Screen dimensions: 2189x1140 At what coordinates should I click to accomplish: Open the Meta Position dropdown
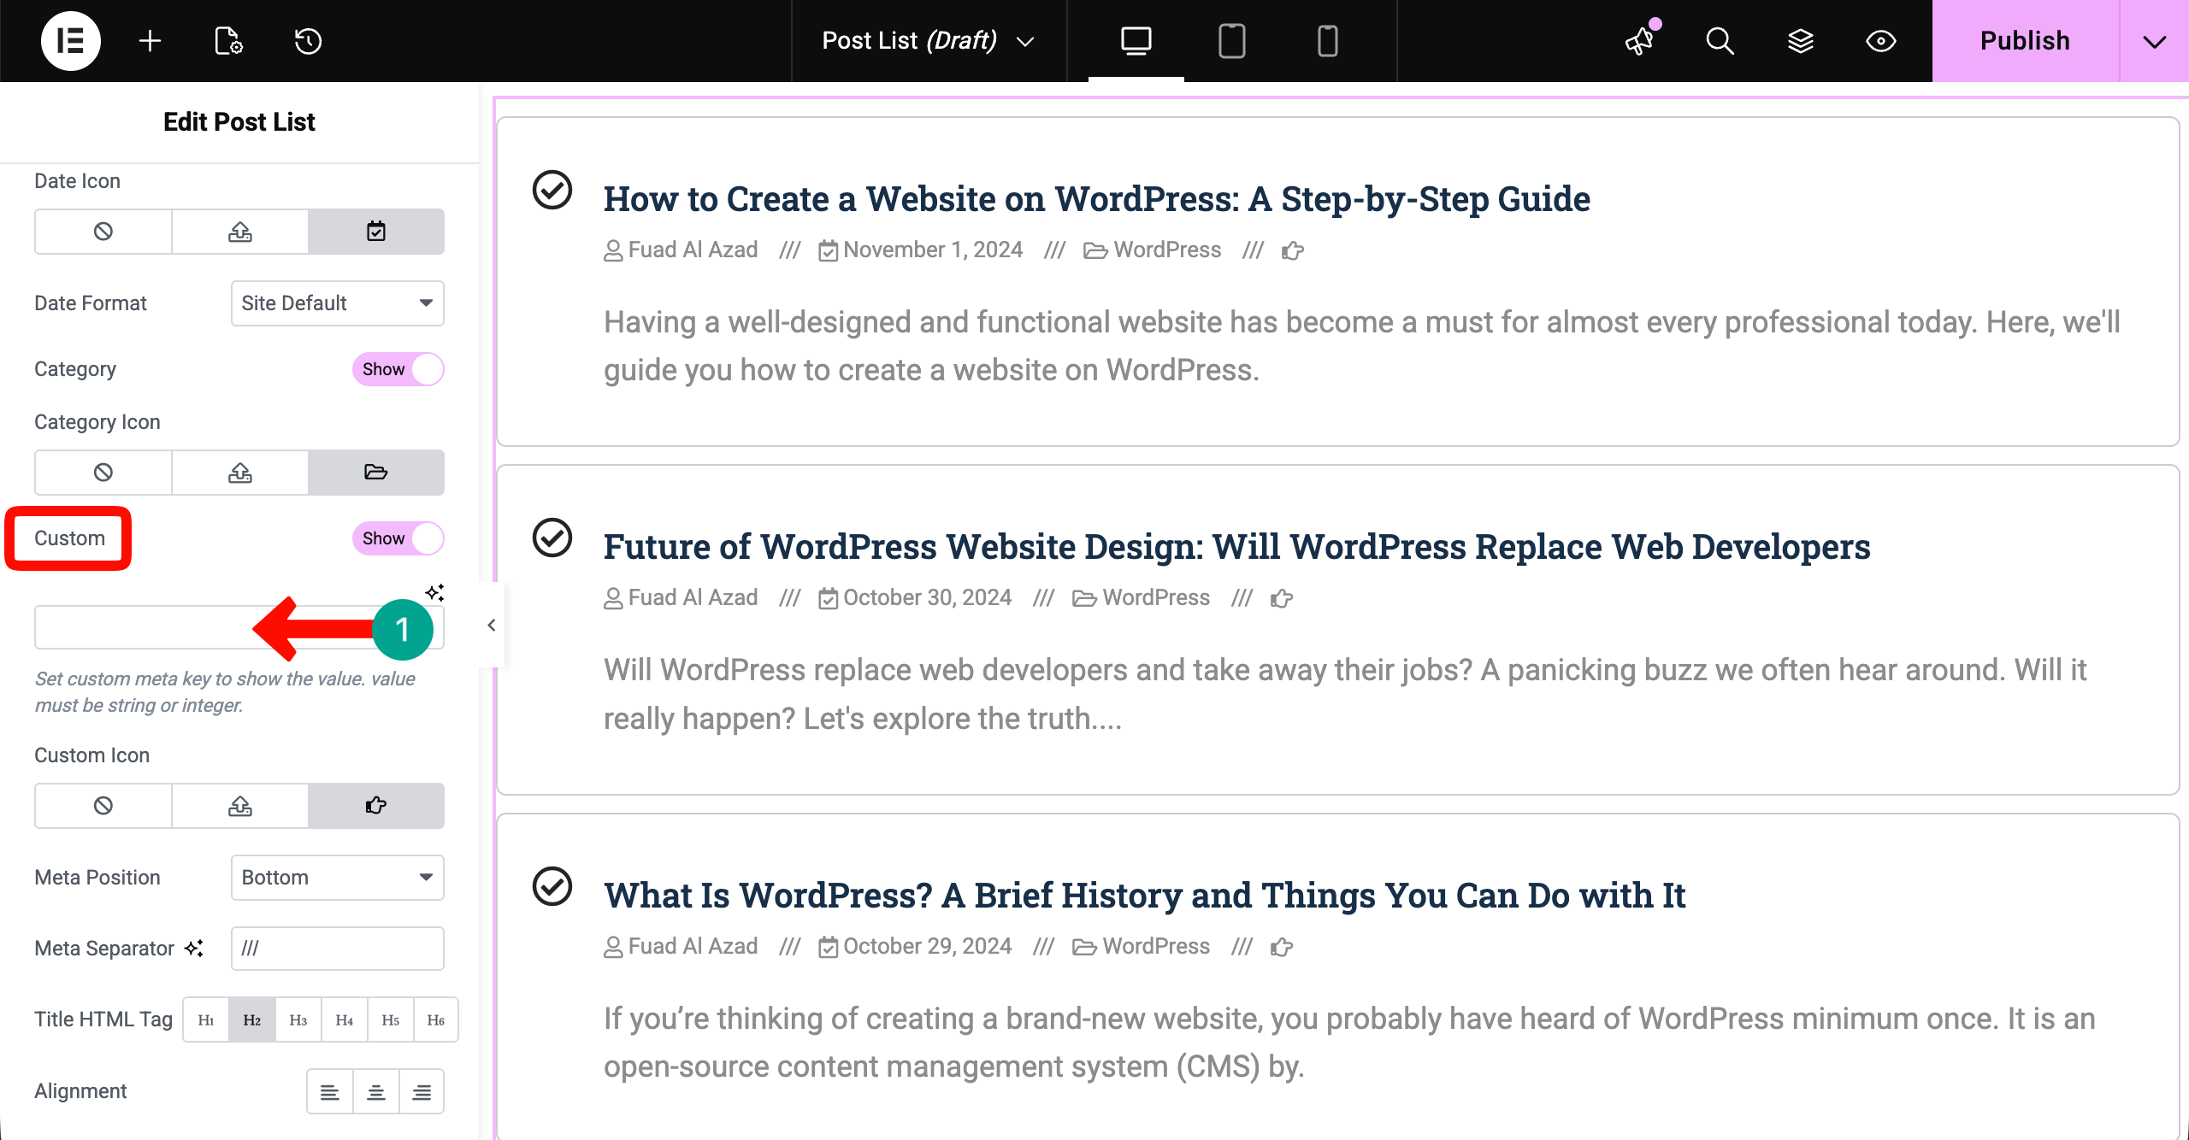(337, 877)
